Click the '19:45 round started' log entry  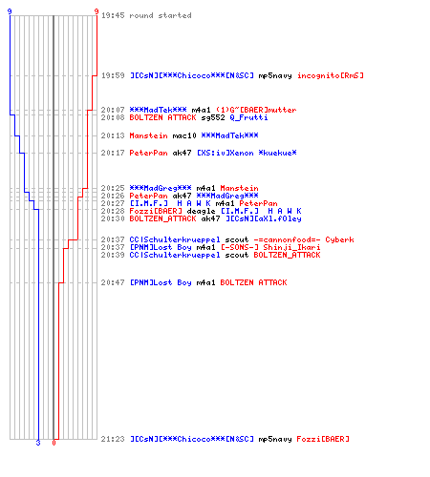click(x=146, y=15)
